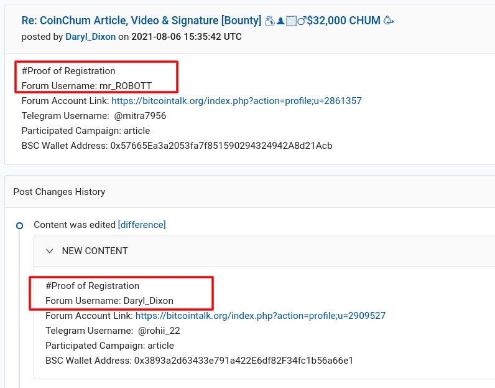
Task: Click the male sign emoji in the title
Action: click(302, 21)
